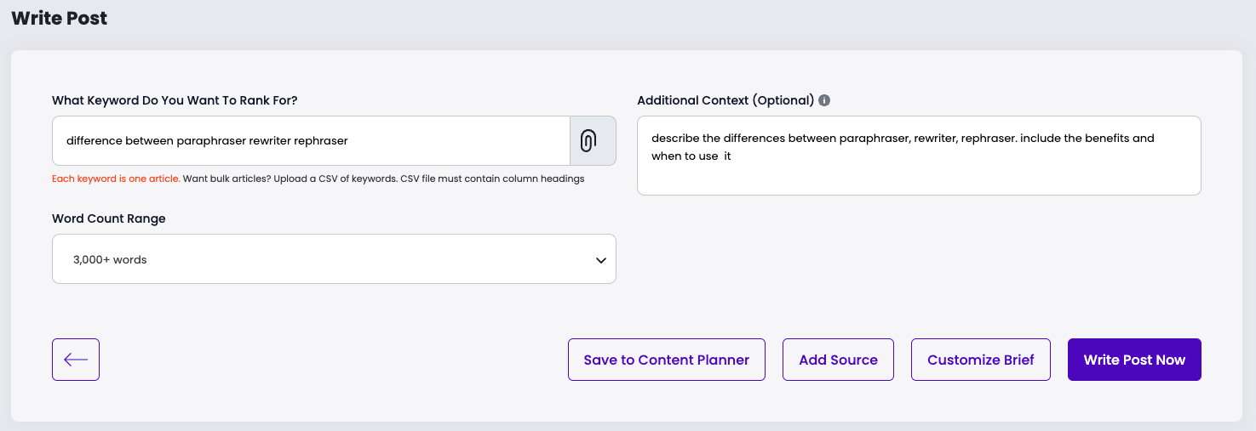The image size is (1256, 431).
Task: Click the Additional Context info icon
Action: coord(824,100)
